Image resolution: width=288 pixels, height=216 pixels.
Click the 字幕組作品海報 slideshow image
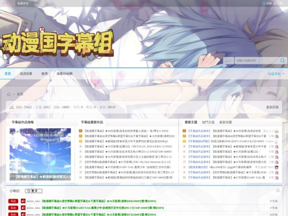click(40, 154)
